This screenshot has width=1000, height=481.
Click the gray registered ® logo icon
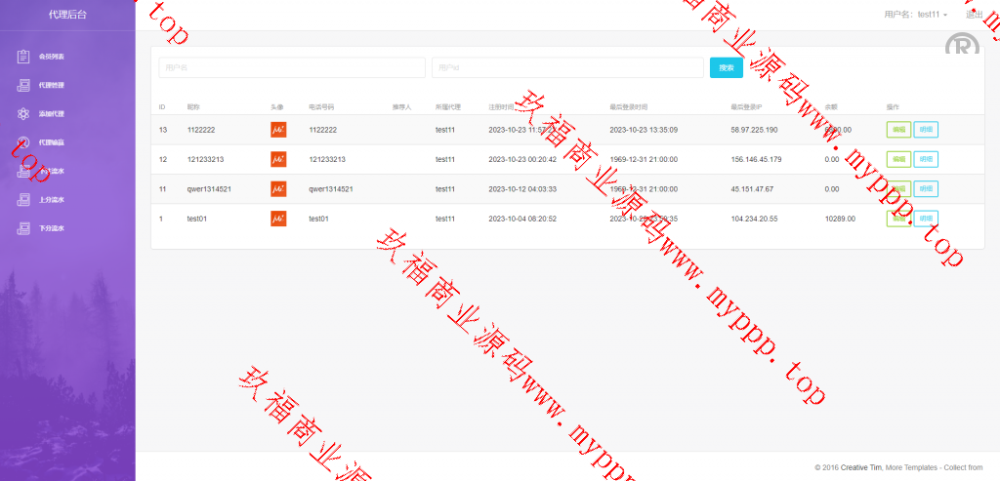[962, 45]
